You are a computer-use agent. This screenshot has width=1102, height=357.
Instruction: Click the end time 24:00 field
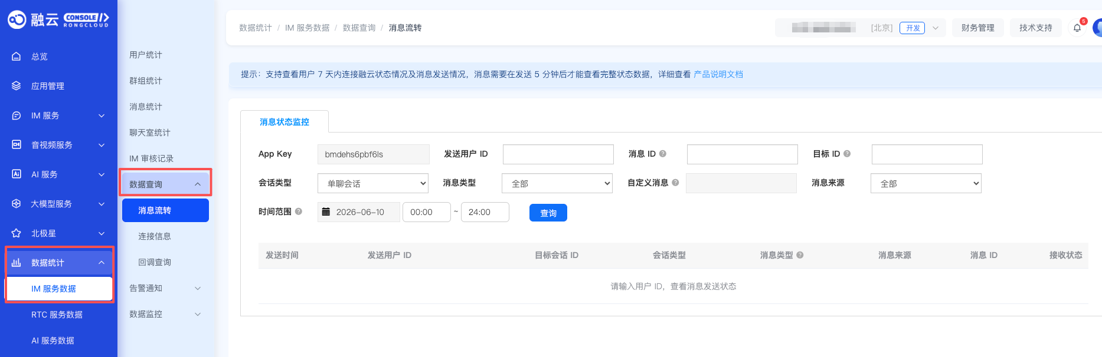485,212
